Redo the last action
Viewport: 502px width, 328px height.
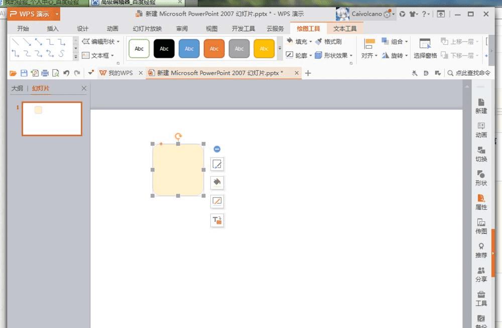click(77, 73)
